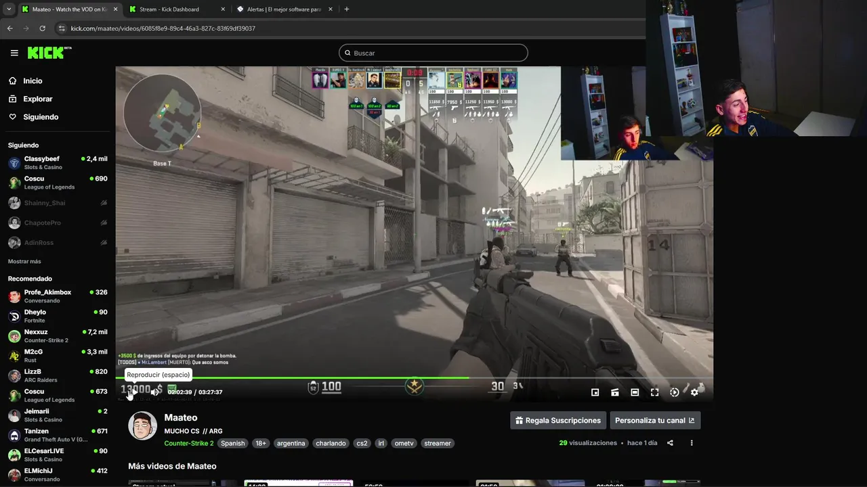Screen dimensions: 867x487
Task: Toggle theater mode in the player
Action: (635, 392)
